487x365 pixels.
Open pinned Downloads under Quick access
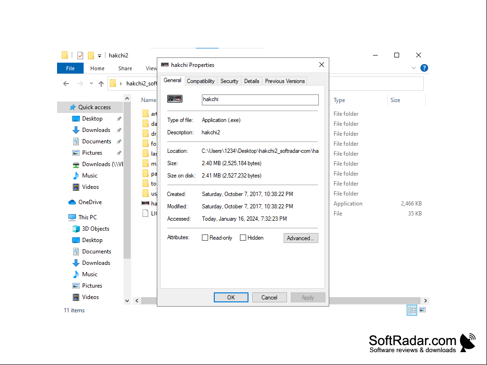pos(96,130)
